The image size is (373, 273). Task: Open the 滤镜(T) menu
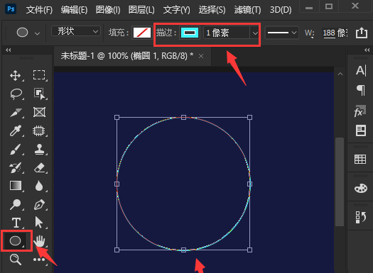pyautogui.click(x=247, y=10)
